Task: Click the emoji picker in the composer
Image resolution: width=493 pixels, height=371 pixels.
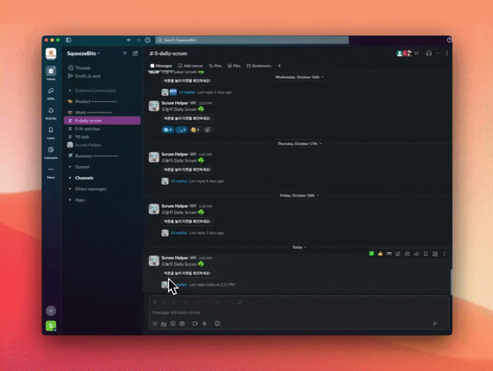Action: (x=172, y=324)
